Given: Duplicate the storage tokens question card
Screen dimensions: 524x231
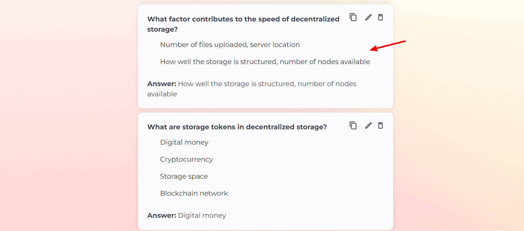Looking at the screenshot, I should tap(353, 126).
